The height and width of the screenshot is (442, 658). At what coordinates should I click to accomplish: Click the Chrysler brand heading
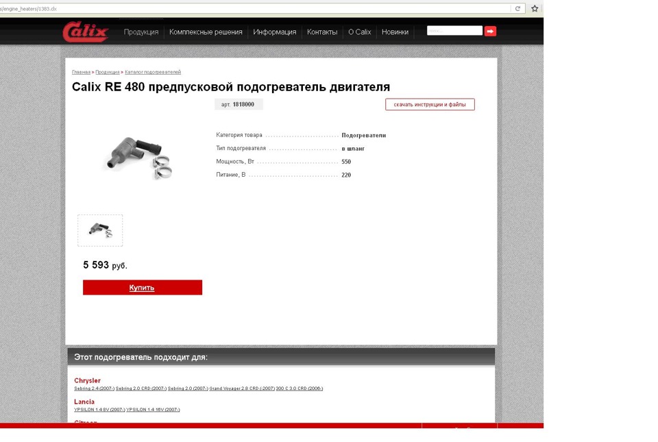(87, 380)
